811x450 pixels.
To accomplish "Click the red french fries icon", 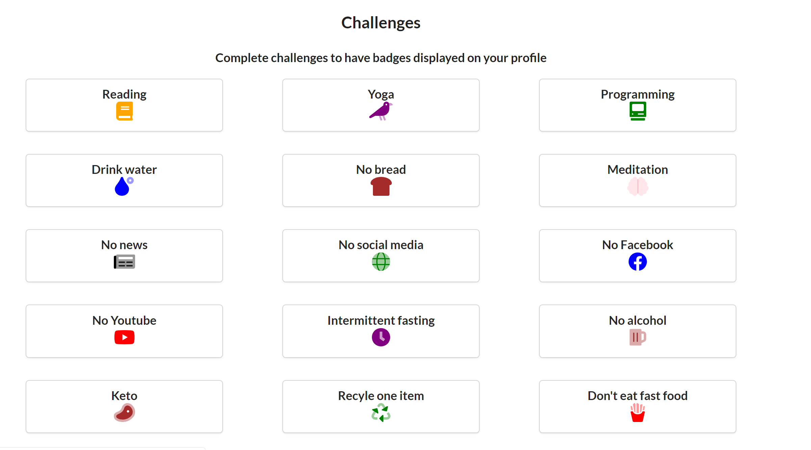I will point(637,413).
